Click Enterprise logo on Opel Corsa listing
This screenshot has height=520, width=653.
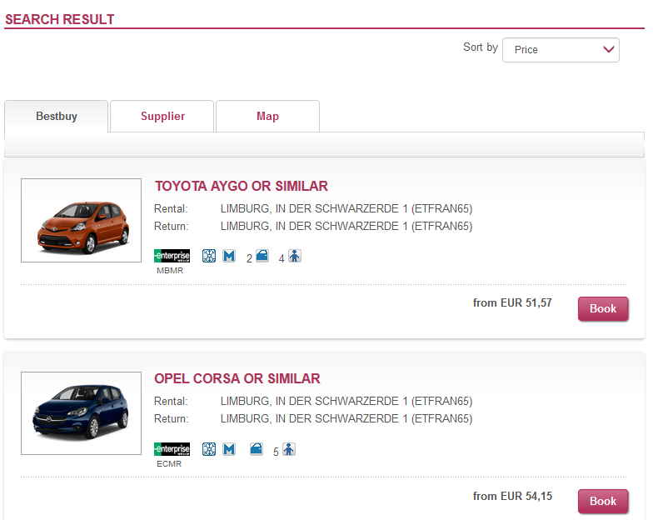(172, 449)
